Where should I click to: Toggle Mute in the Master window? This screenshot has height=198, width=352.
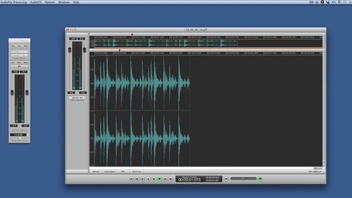pos(19,63)
